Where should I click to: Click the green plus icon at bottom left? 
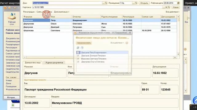click(13, 105)
